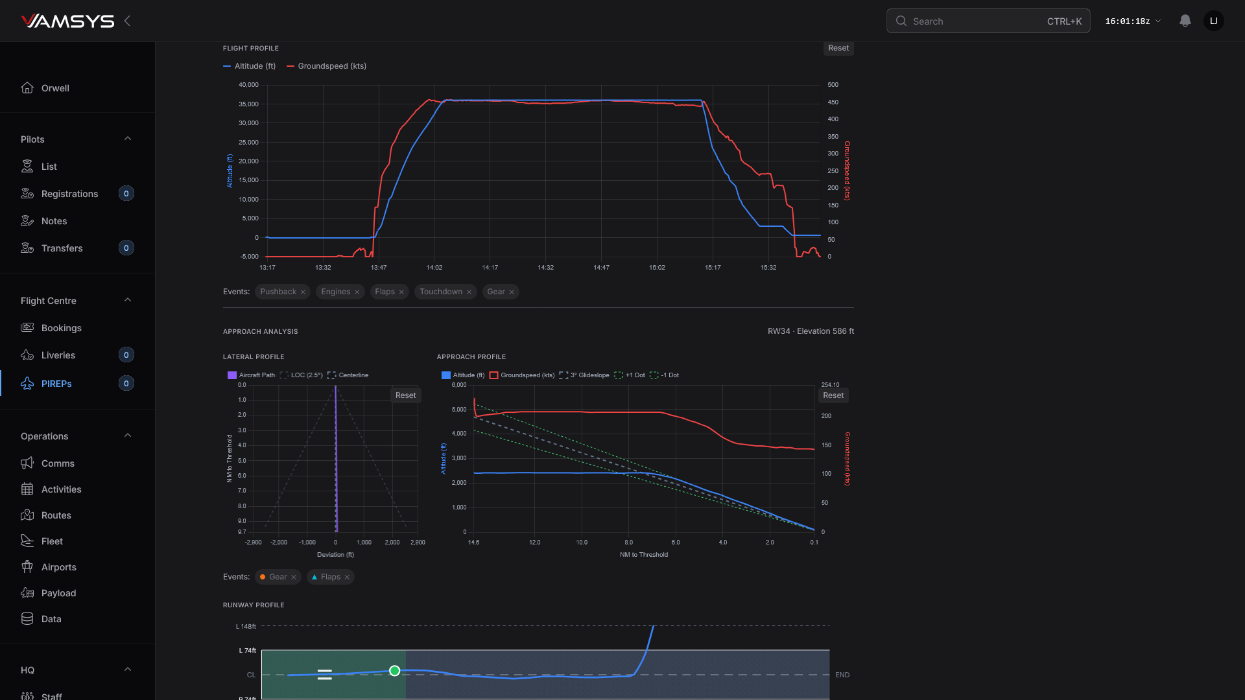1245x700 pixels.
Task: Click the Orwell home icon
Action: click(x=27, y=88)
